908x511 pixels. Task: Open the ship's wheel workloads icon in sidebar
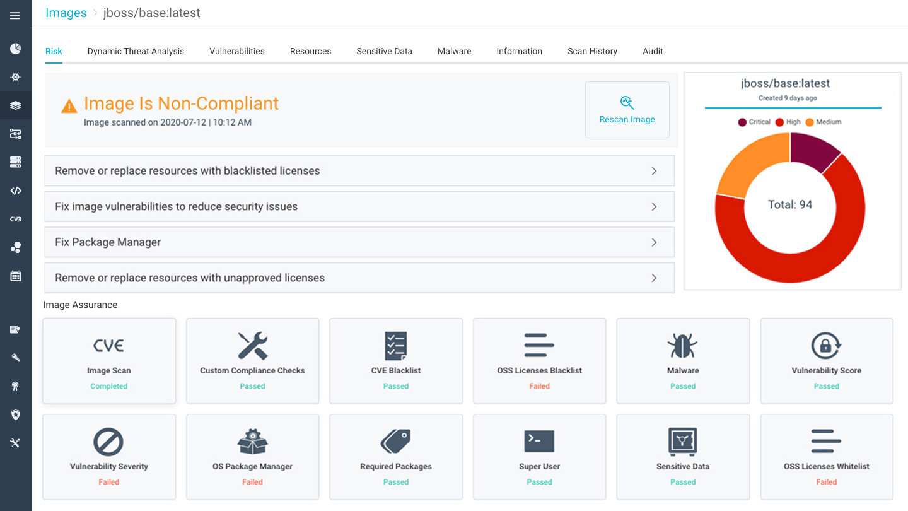pos(15,77)
